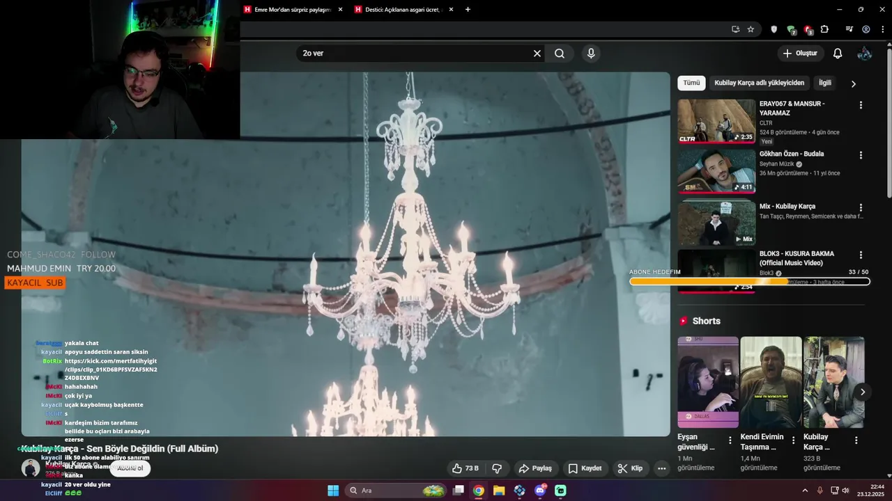Image resolution: width=892 pixels, height=501 pixels.
Task: Dislike the video with thumbs down
Action: click(497, 468)
